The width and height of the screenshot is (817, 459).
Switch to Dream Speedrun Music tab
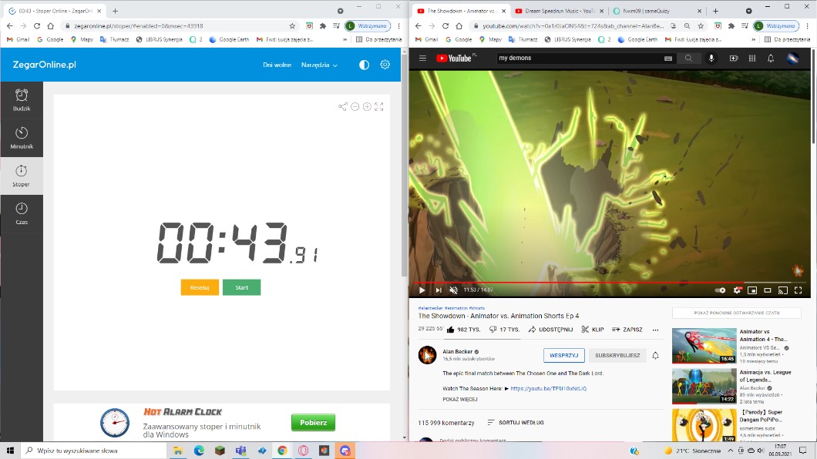coord(556,11)
